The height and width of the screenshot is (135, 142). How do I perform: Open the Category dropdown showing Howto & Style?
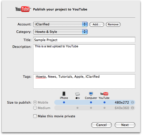60,32
